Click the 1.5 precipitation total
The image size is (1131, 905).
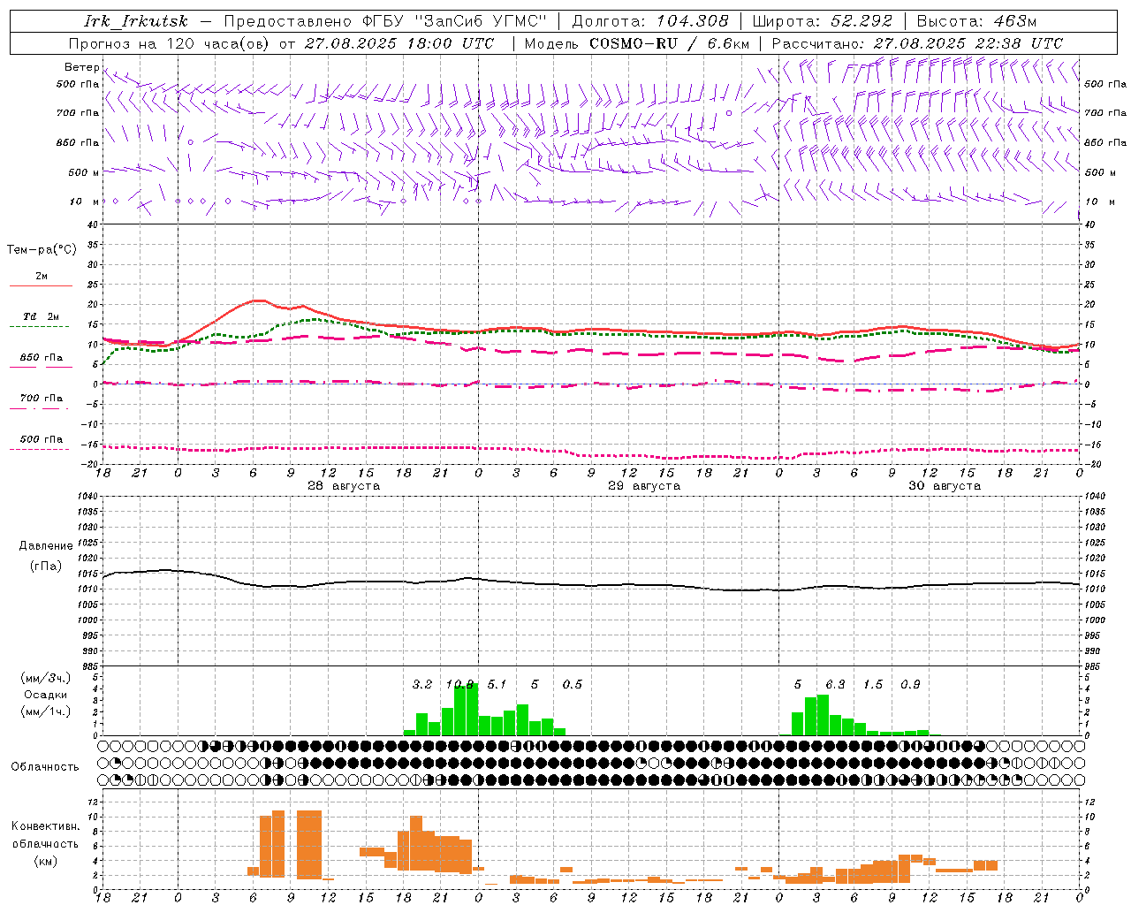(873, 685)
